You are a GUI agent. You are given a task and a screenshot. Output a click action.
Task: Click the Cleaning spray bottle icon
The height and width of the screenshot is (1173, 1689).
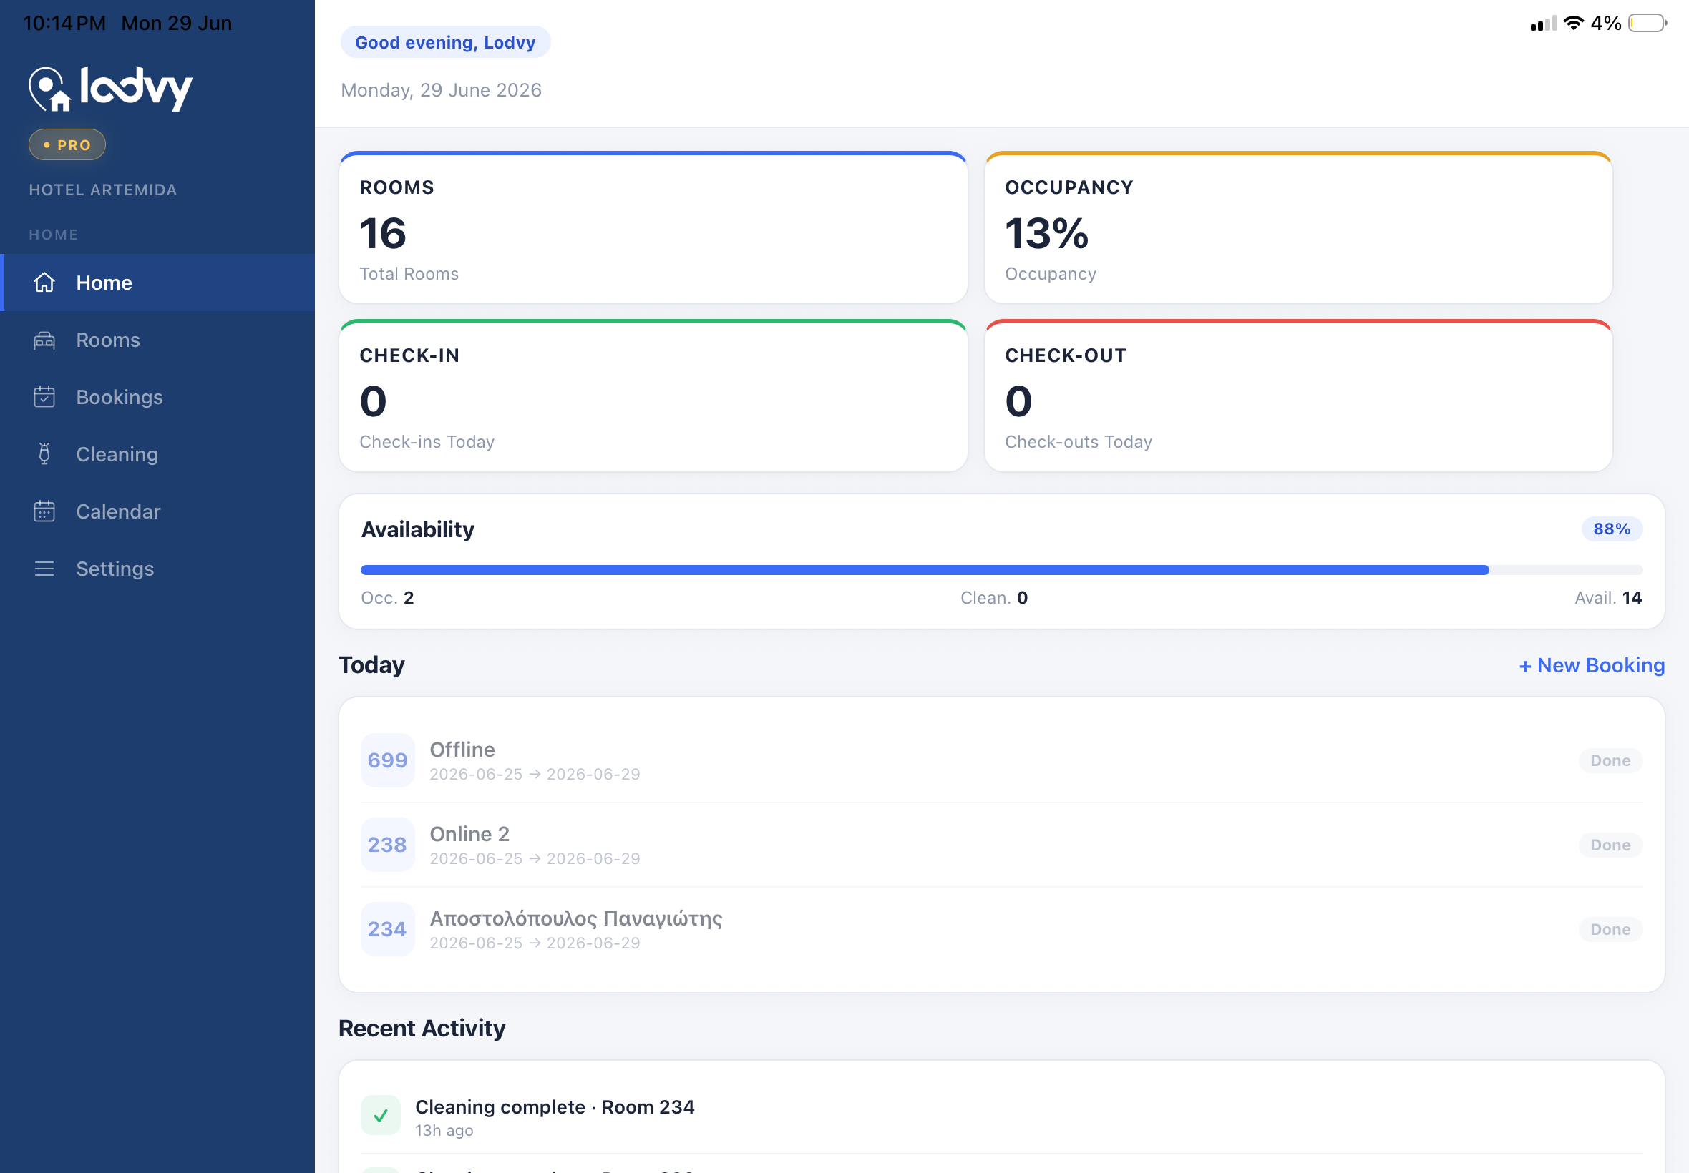click(44, 454)
